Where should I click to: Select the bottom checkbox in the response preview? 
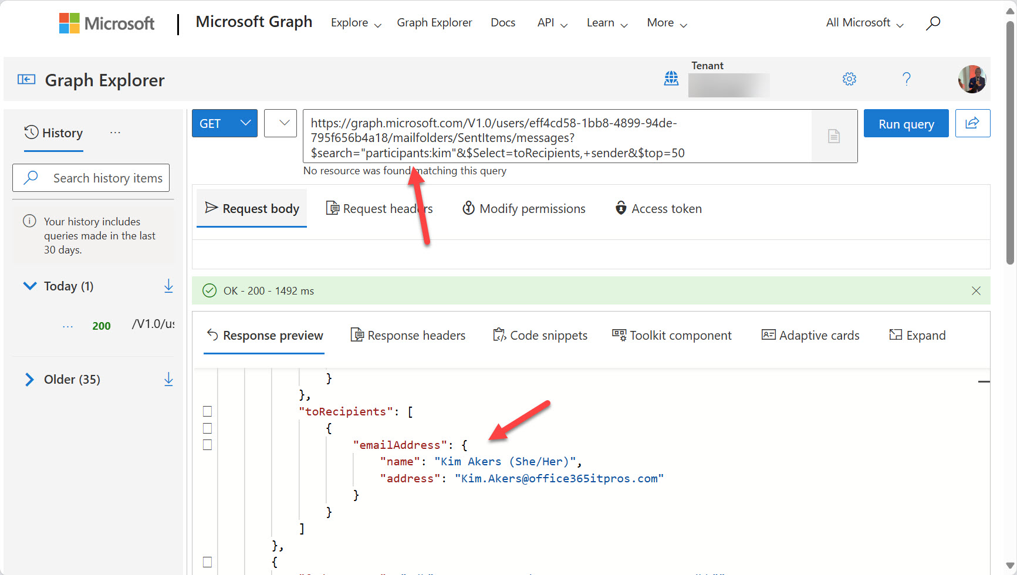click(207, 562)
